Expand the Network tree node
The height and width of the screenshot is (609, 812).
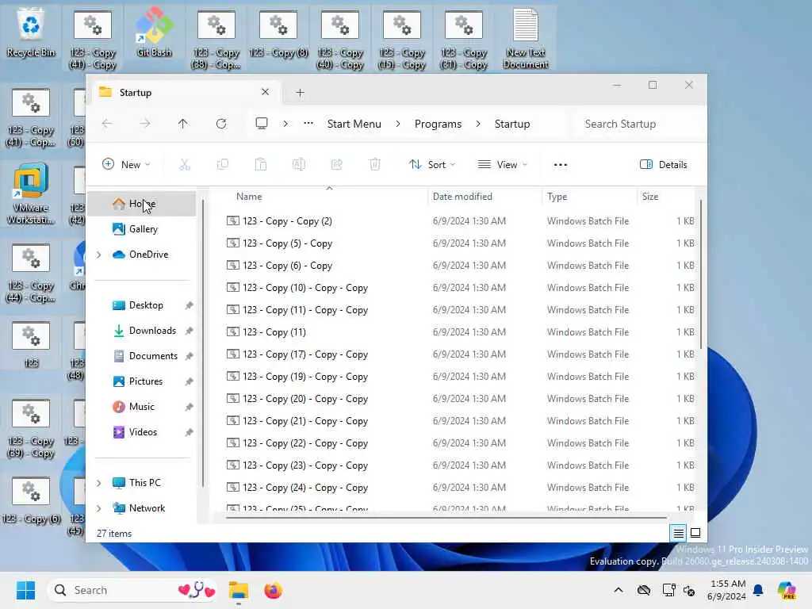click(x=99, y=508)
